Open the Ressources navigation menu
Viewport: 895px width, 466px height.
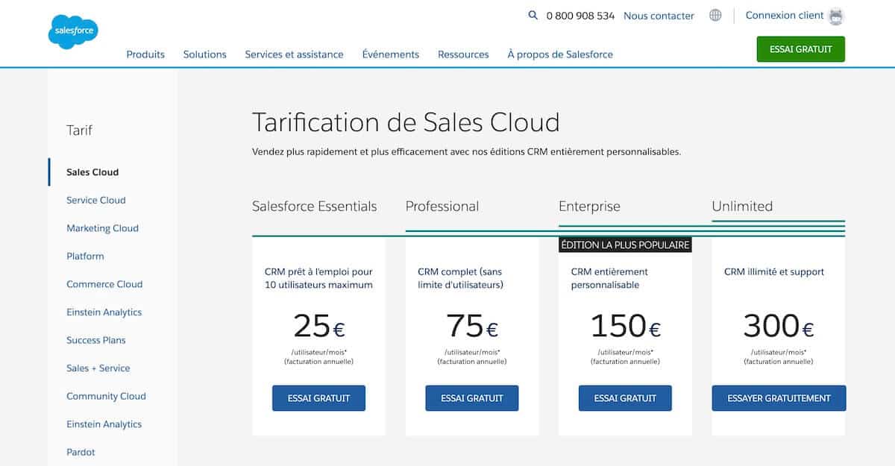pyautogui.click(x=463, y=54)
